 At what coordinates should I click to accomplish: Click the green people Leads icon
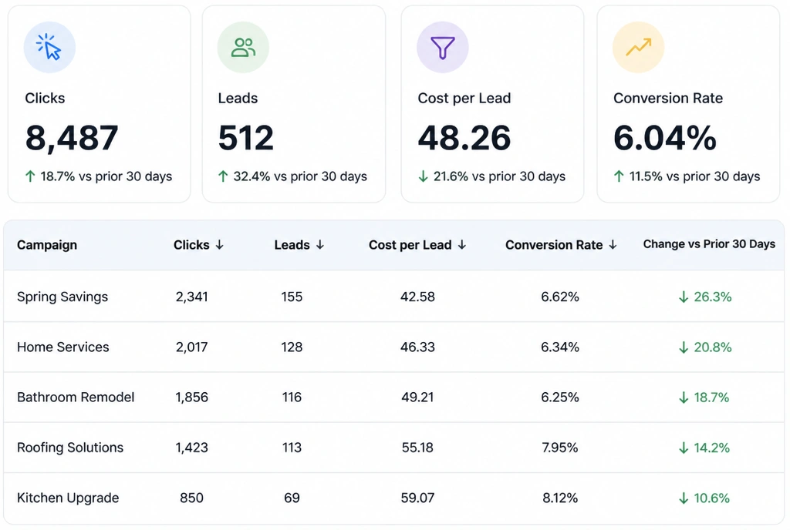pos(243,47)
